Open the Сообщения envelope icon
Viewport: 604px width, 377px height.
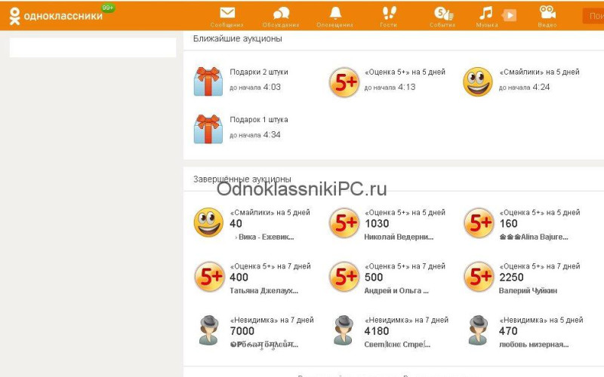pos(227,13)
